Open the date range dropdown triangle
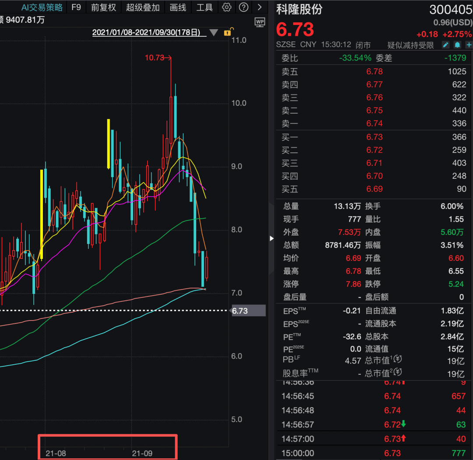Image resolution: width=473 pixels, height=460 pixels. tap(213, 32)
